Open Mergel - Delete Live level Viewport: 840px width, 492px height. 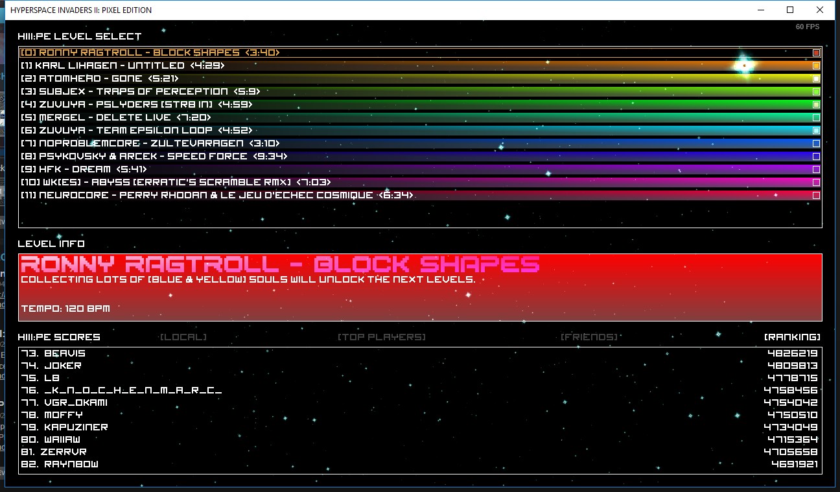(x=116, y=117)
